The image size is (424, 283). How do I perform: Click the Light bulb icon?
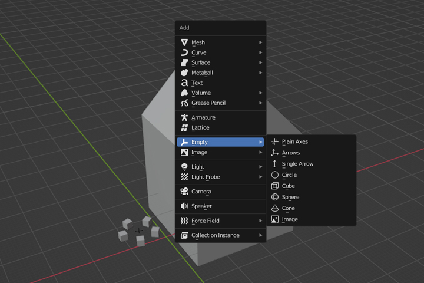click(x=184, y=167)
